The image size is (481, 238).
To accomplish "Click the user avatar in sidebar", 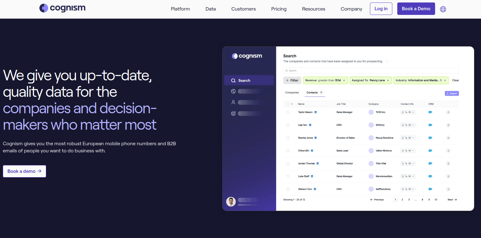I will [231, 202].
